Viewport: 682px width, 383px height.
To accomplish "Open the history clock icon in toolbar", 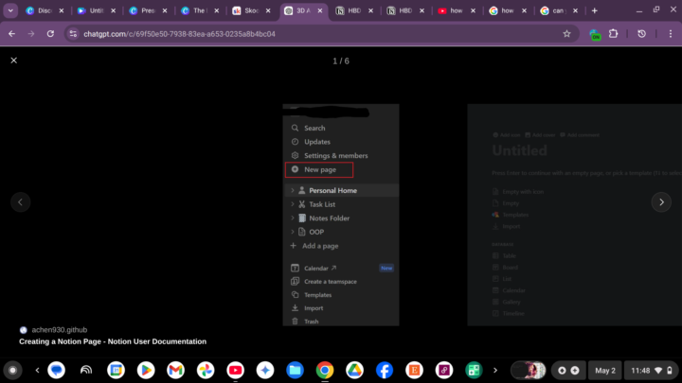I will click(641, 34).
